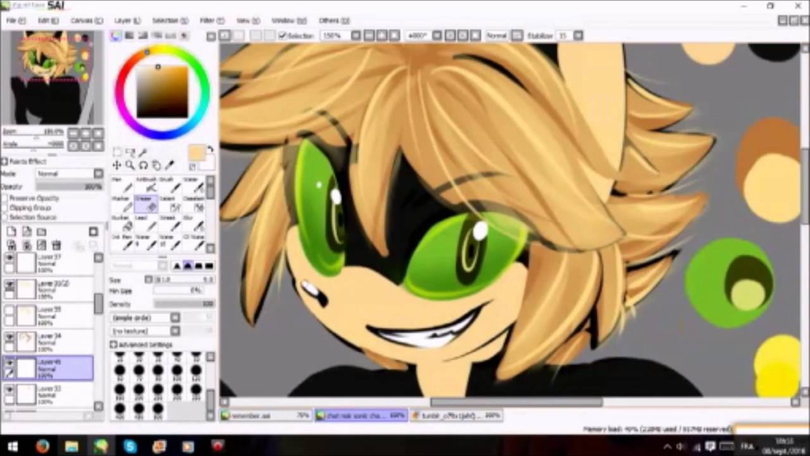
Task: Switch to the remember.sai document tab
Action: (x=266, y=415)
